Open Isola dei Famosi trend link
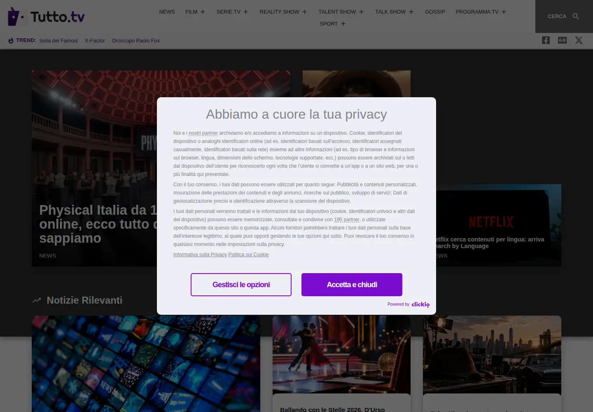593x412 pixels. 58,41
